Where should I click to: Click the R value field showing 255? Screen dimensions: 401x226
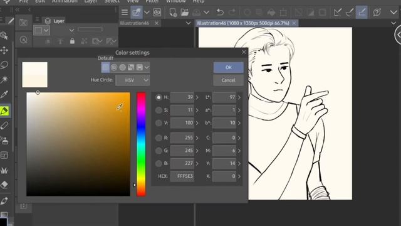[182, 138]
